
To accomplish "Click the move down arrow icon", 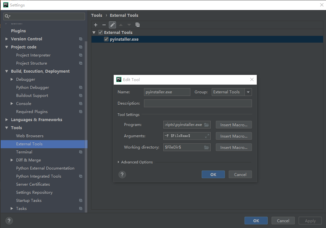I will (129, 25).
